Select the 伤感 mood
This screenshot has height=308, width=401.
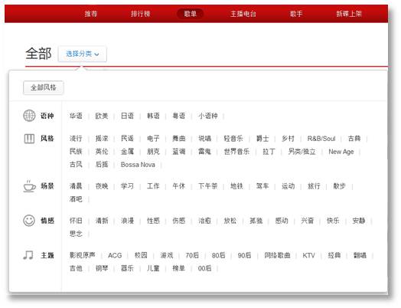pos(179,221)
